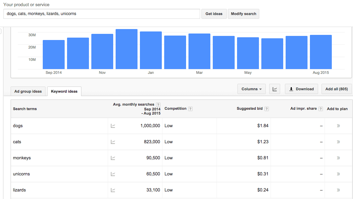Screen dimensions: 353x199
Task: Switch to the Ad group ideas tab
Action: pyautogui.click(x=28, y=91)
